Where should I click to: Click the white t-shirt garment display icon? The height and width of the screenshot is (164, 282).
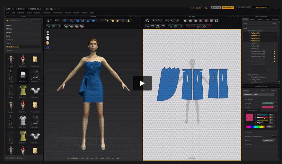tap(48, 38)
